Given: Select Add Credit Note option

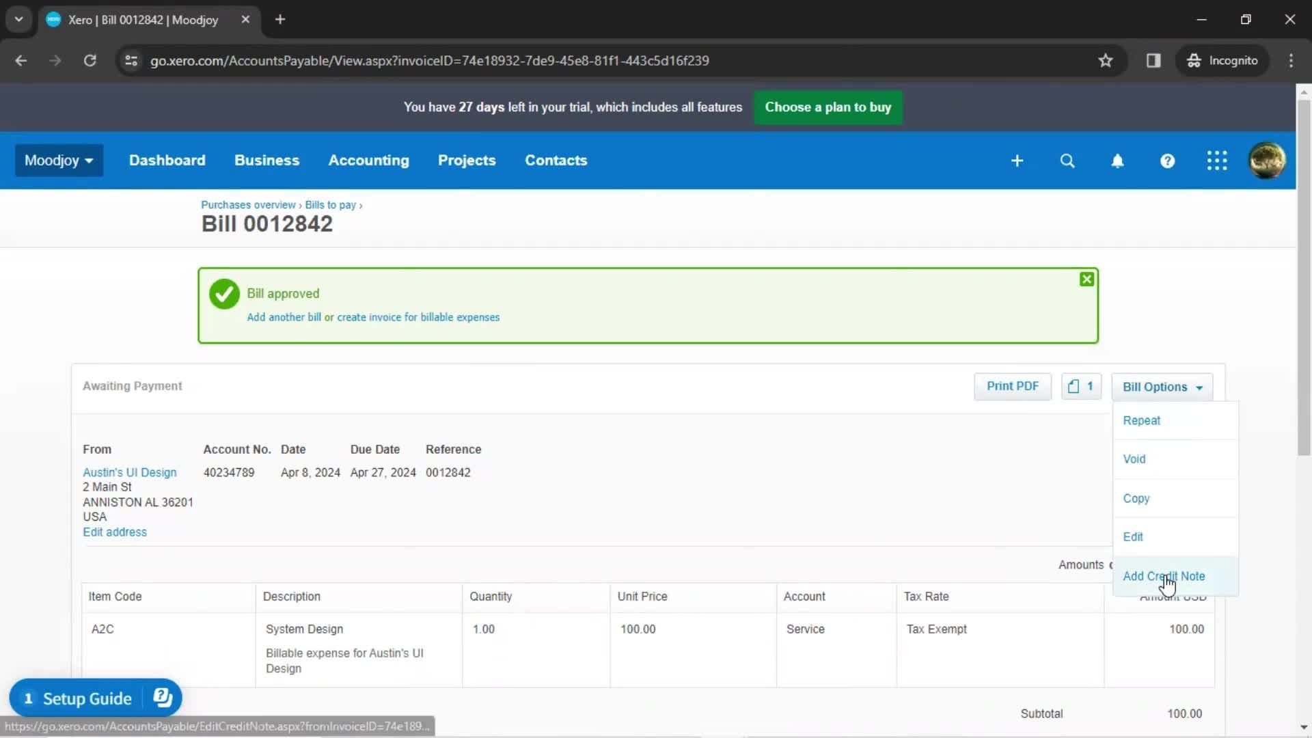Looking at the screenshot, I should [1175, 576].
